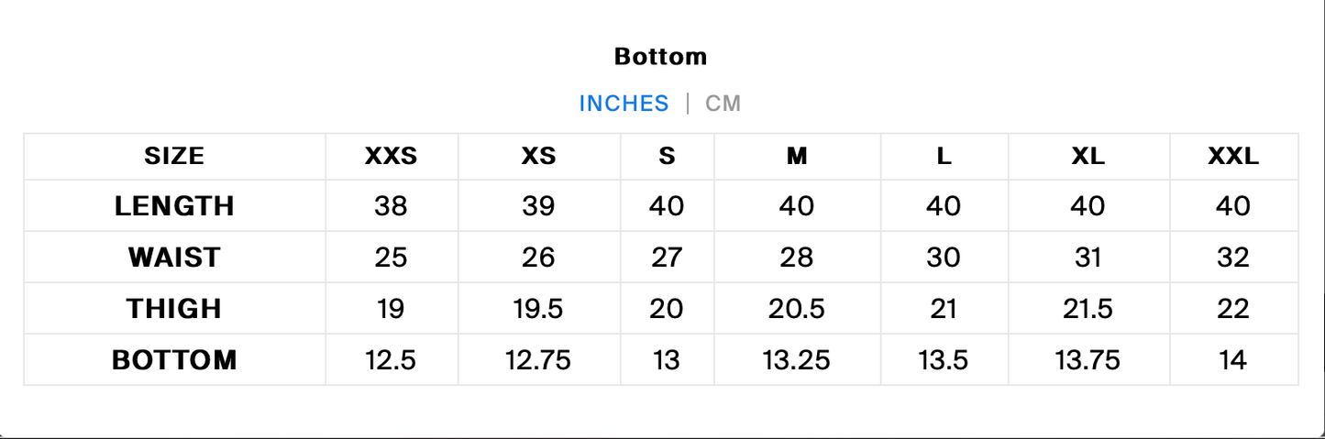Viewport: 1325px width, 439px height.
Task: Select the INCHES unit option
Action: 624,104
